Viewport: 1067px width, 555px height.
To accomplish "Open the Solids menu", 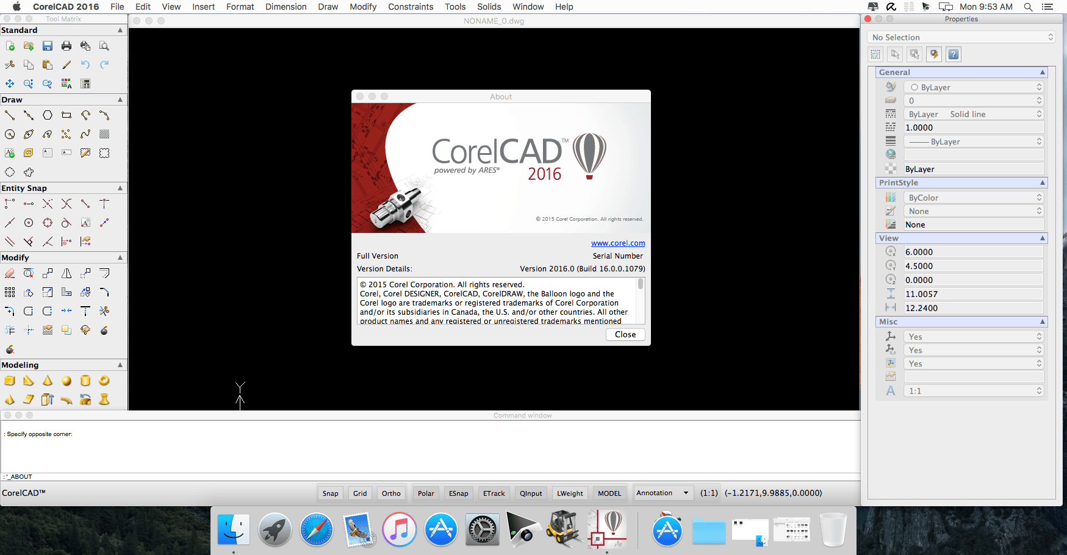I will (489, 7).
